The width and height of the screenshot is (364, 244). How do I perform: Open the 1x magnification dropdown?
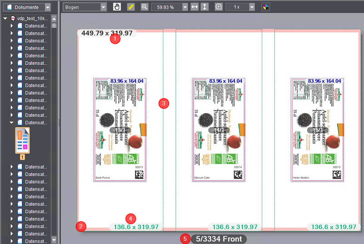tap(252, 7)
